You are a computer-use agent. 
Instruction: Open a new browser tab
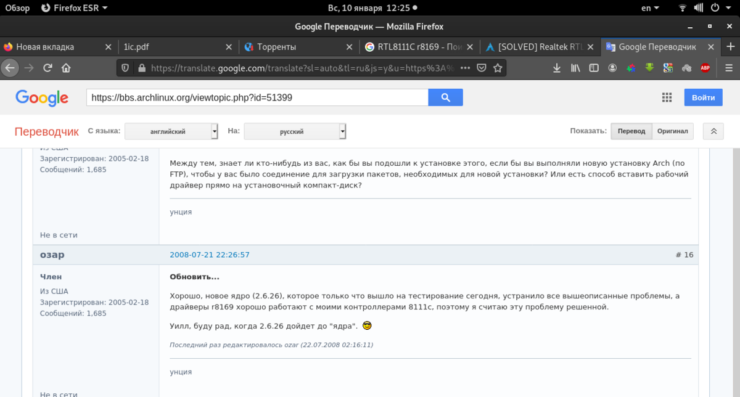pos(730,47)
